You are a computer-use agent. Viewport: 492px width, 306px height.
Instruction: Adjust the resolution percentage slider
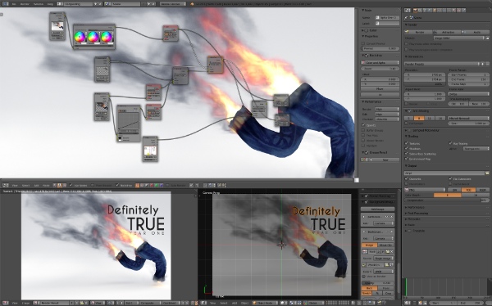click(x=425, y=84)
